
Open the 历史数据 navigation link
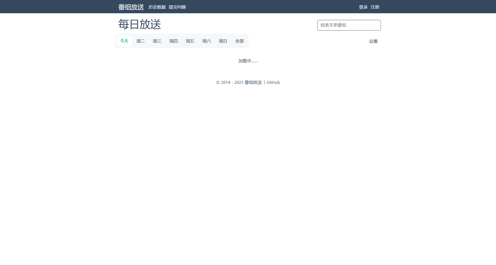(157, 7)
